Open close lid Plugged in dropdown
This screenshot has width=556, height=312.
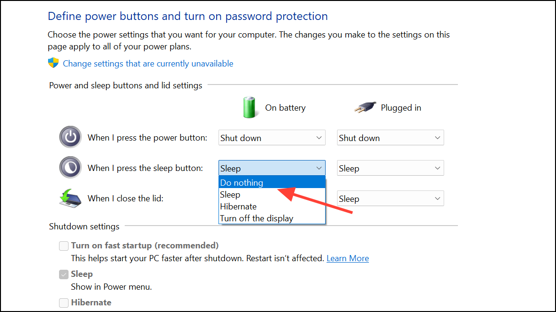[x=390, y=199]
